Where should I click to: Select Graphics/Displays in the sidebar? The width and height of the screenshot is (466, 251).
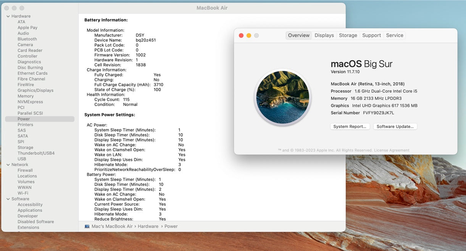click(x=35, y=91)
